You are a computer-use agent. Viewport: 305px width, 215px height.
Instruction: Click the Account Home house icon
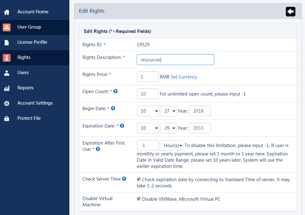pyautogui.click(x=7, y=12)
